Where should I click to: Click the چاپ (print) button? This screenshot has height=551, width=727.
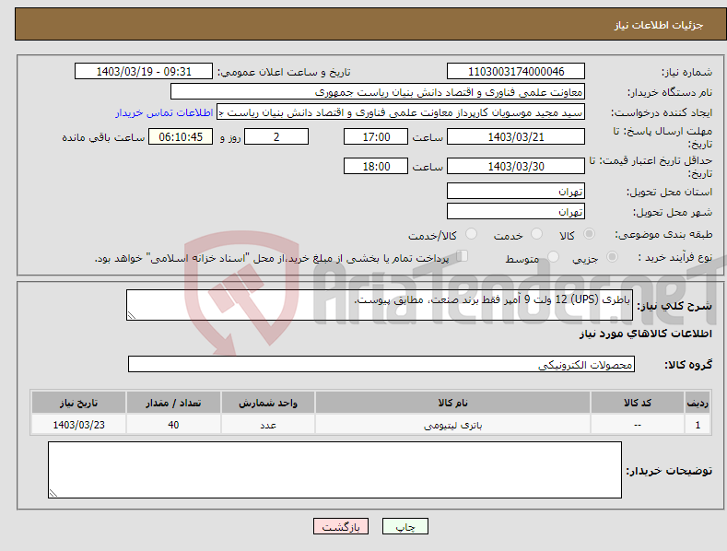pos(405,526)
